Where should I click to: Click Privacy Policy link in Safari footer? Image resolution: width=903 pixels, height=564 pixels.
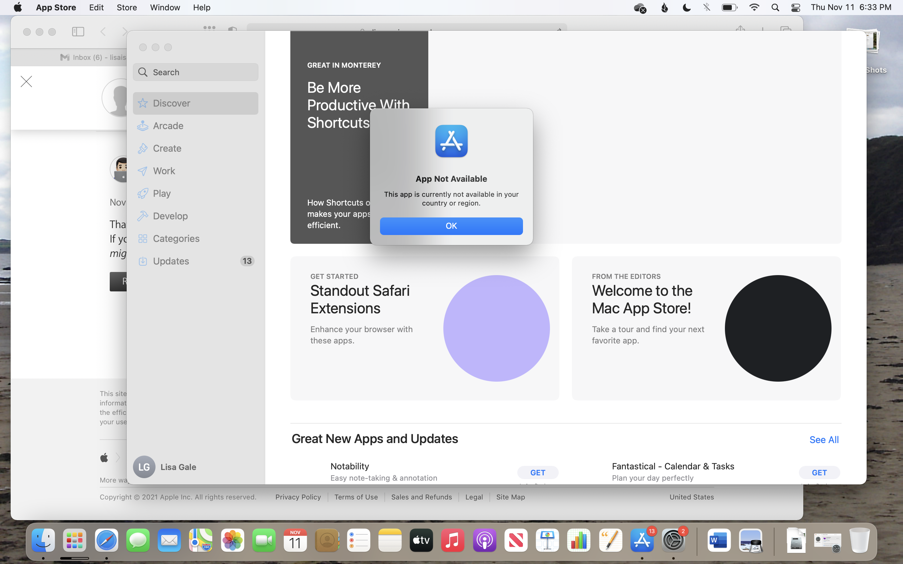coord(298,497)
